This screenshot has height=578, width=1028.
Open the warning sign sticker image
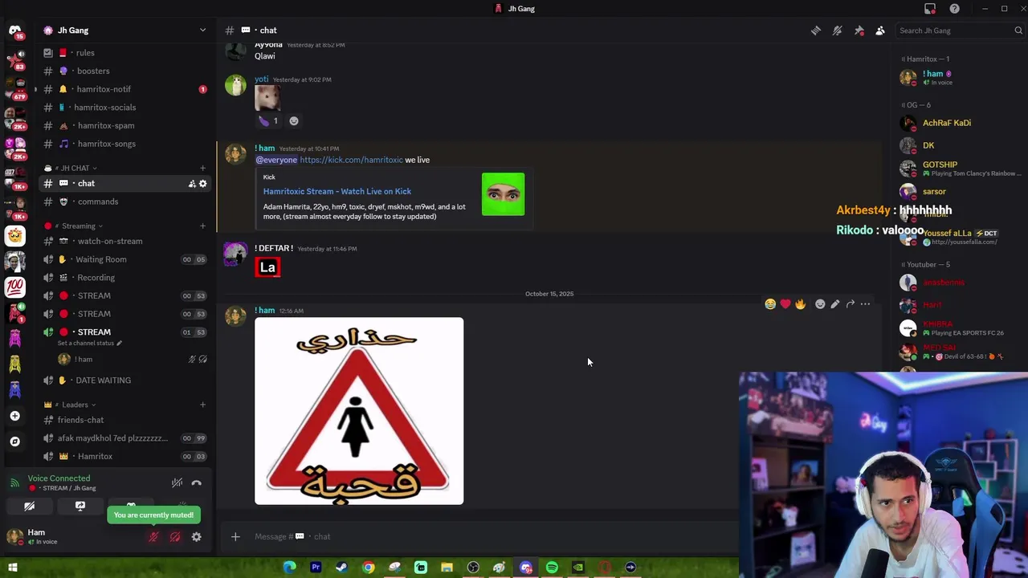pyautogui.click(x=359, y=411)
